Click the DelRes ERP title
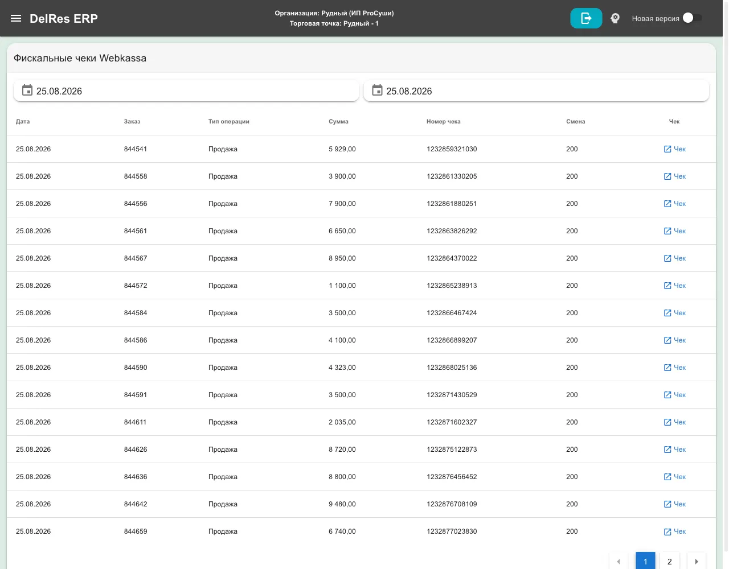 [x=64, y=18]
